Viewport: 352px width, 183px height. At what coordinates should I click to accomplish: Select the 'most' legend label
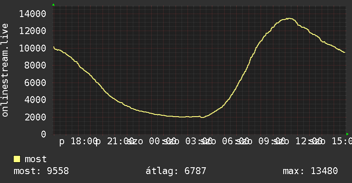coord(36,159)
